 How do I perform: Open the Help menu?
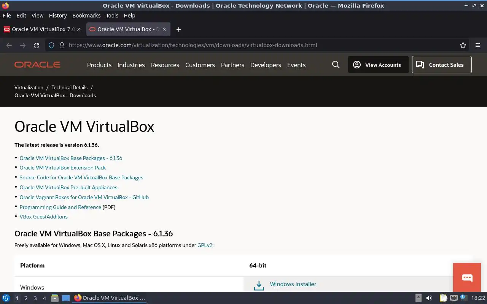coord(129,16)
